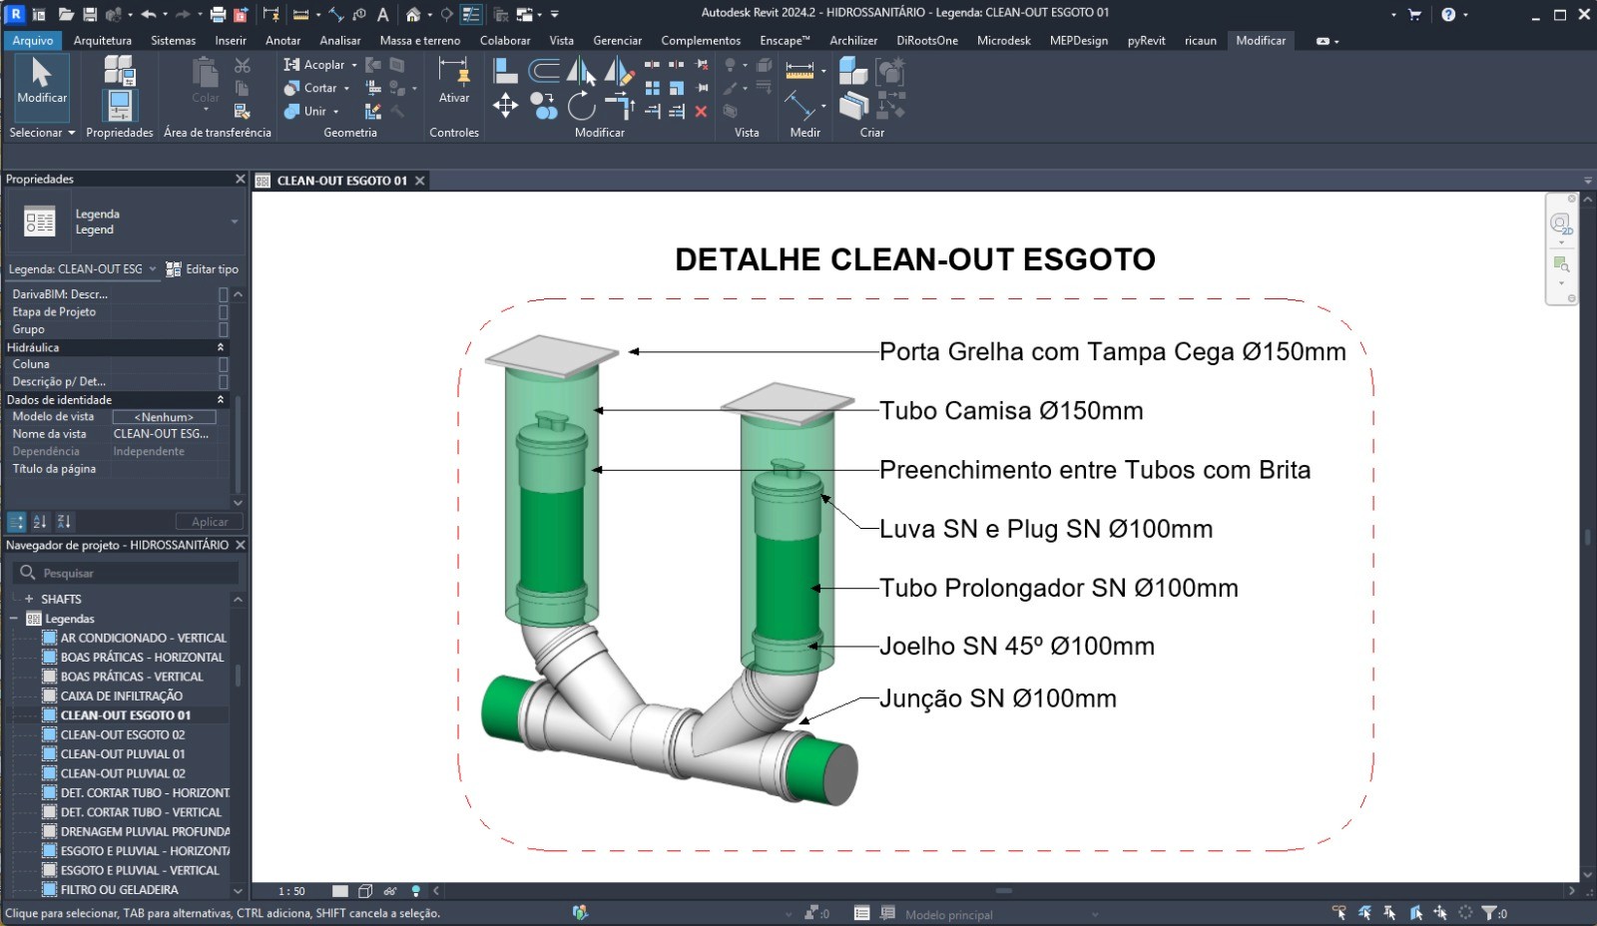
Task: Click the Offset tool icon
Action: (543, 70)
